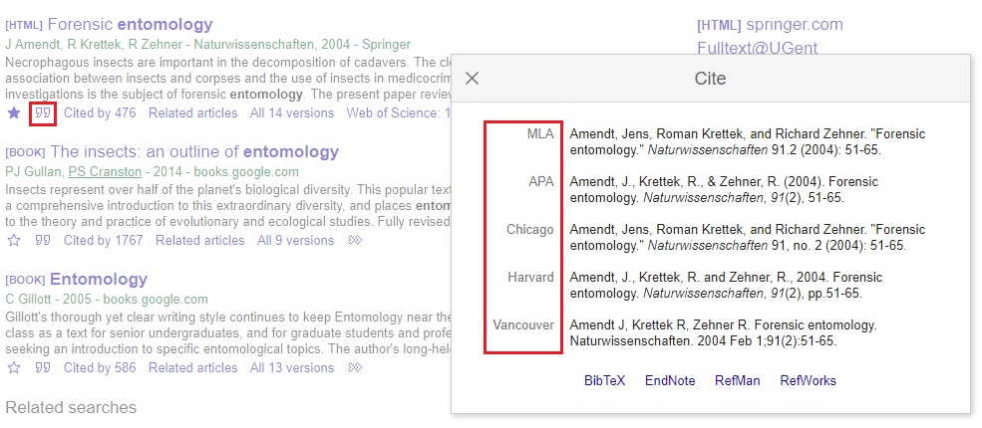View Cited by 476 articles
This screenshot has height=428, width=982.
click(x=100, y=113)
